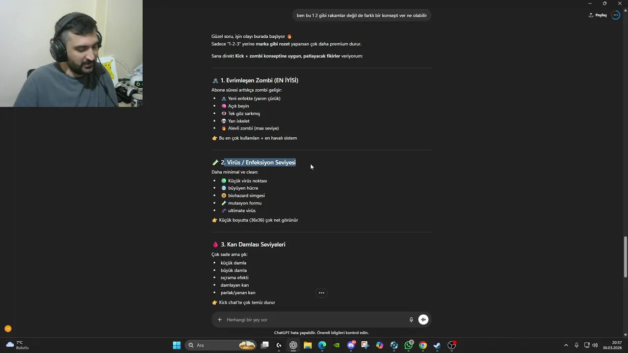Click the 'Daha minimal ve clean:' line
This screenshot has height=353, width=628.
click(x=235, y=172)
